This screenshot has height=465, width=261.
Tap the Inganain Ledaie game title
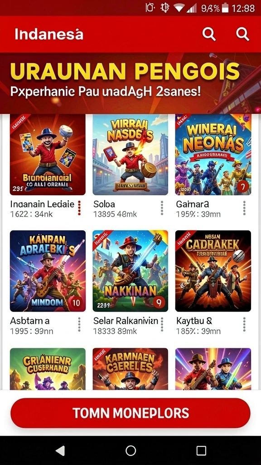click(42, 204)
